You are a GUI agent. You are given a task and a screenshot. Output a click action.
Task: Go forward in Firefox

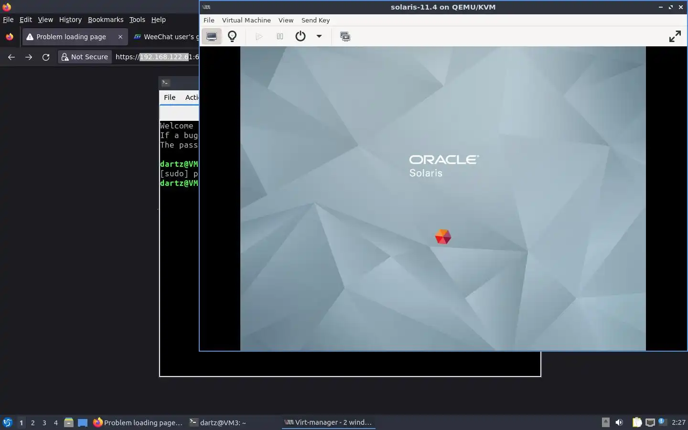pyautogui.click(x=29, y=57)
